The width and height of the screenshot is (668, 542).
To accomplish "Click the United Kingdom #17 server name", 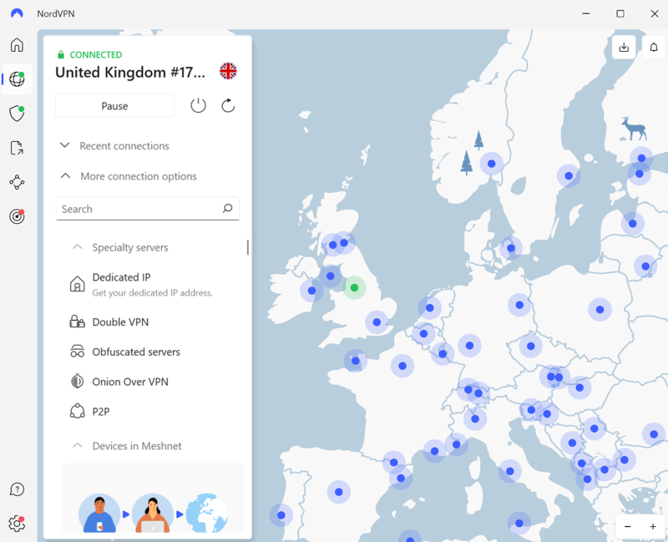I will point(130,72).
